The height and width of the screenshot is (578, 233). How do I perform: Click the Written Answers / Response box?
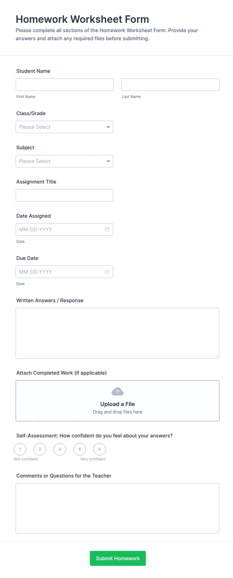point(118,333)
